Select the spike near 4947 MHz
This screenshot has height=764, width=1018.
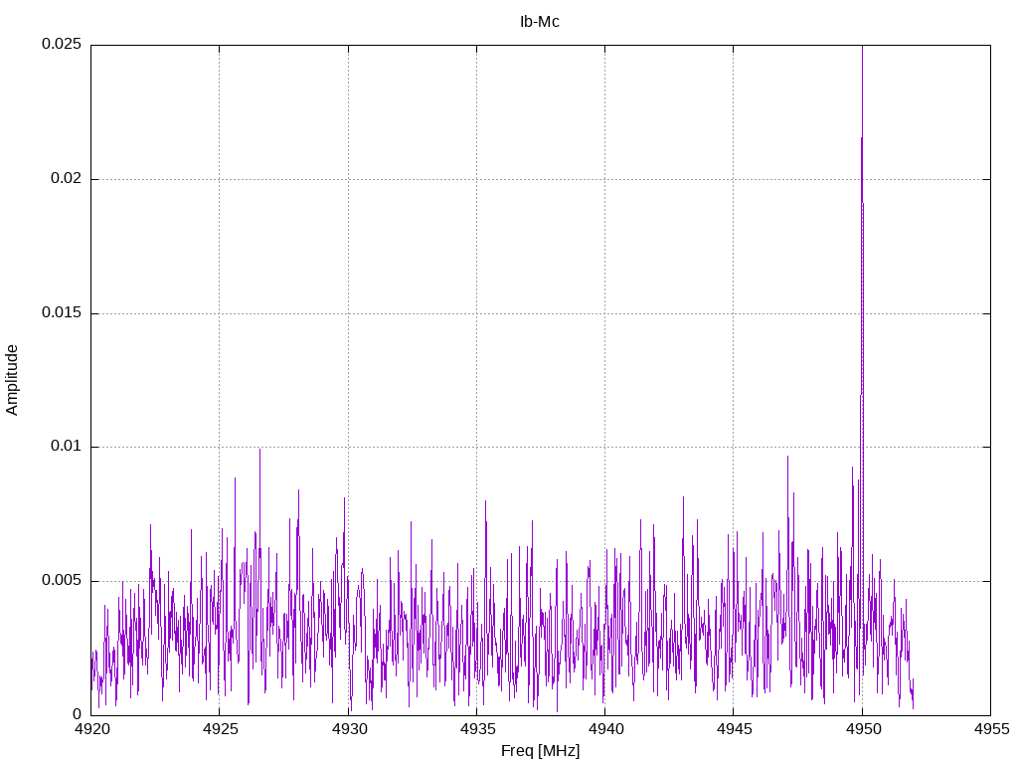(787, 459)
